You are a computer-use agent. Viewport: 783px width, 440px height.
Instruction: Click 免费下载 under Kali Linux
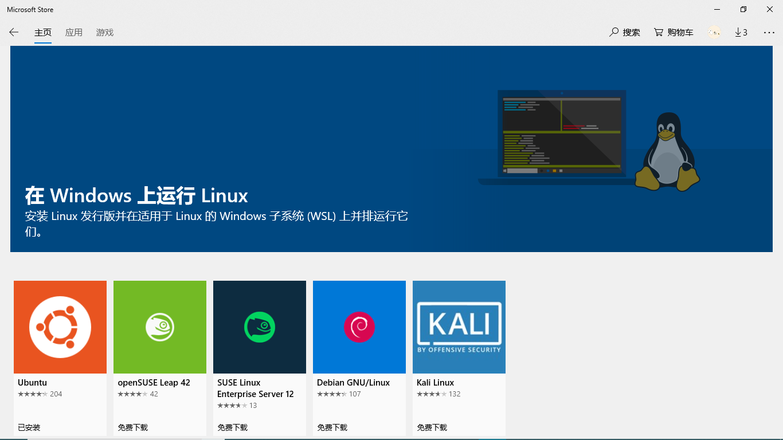[x=432, y=427]
